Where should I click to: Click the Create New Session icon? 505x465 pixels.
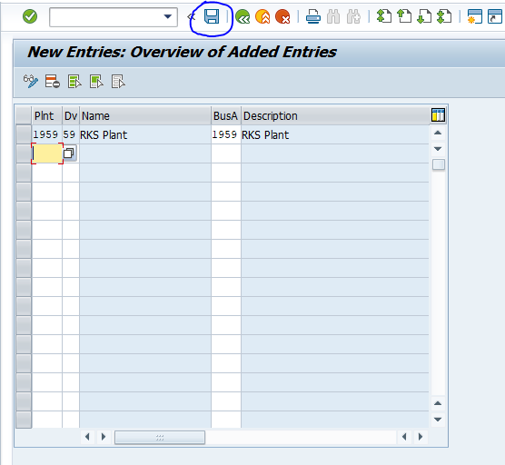[474, 16]
